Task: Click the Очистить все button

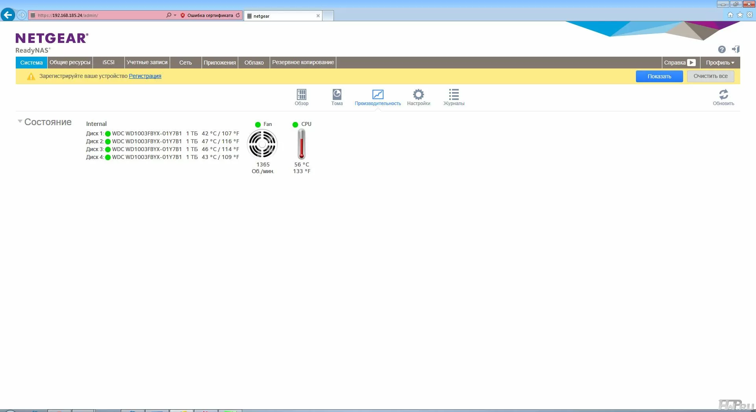Action: [x=710, y=76]
